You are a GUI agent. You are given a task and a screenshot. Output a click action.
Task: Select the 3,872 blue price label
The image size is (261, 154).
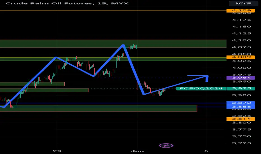241,103
